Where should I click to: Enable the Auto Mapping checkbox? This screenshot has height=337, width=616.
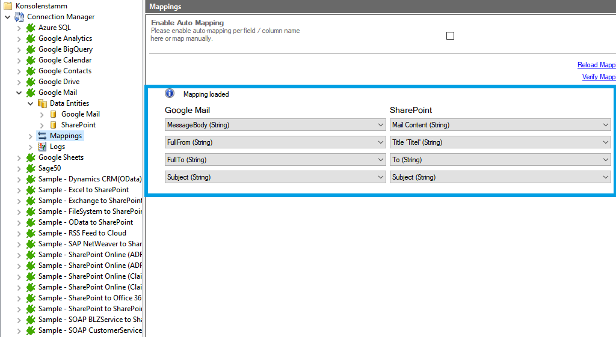450,35
